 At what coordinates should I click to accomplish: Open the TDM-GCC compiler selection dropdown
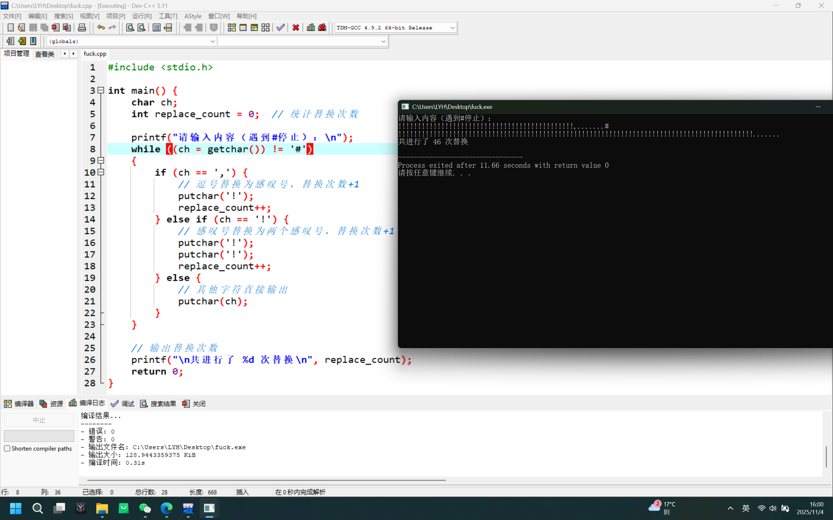point(452,28)
